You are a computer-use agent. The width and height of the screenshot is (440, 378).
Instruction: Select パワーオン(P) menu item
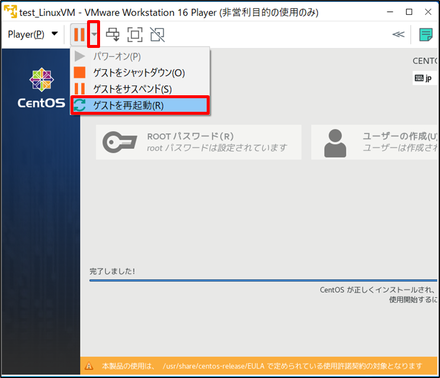click(140, 56)
